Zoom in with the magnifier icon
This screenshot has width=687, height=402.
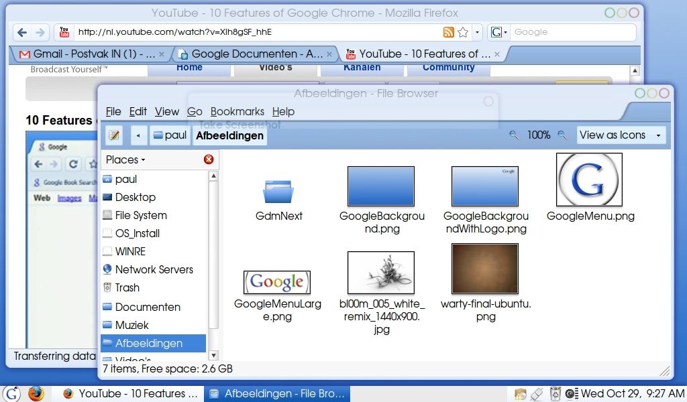tap(562, 135)
